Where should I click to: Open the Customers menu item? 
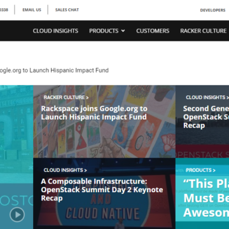tap(153, 31)
